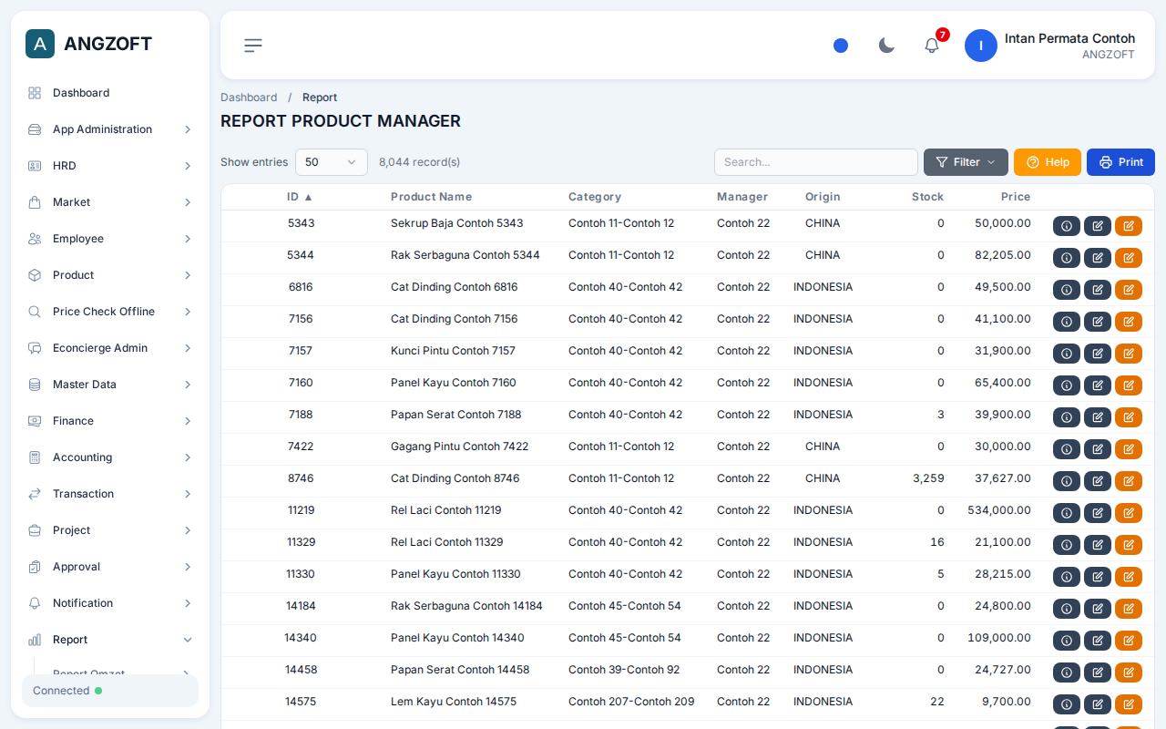This screenshot has height=729, width=1166.
Task: Sort by Product Name column header
Action: click(x=431, y=197)
